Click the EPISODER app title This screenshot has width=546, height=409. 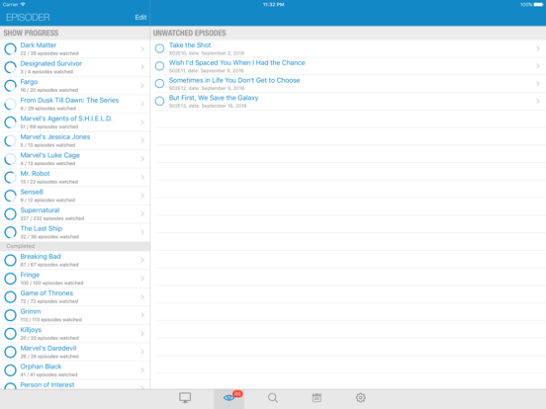(28, 17)
